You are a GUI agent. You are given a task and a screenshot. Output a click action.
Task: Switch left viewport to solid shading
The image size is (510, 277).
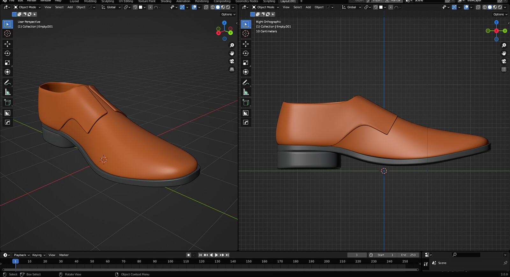point(218,7)
